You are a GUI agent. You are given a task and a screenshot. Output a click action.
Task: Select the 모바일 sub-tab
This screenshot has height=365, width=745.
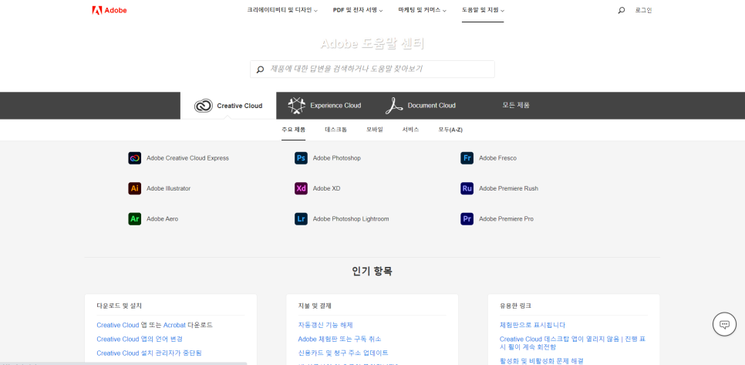point(374,130)
